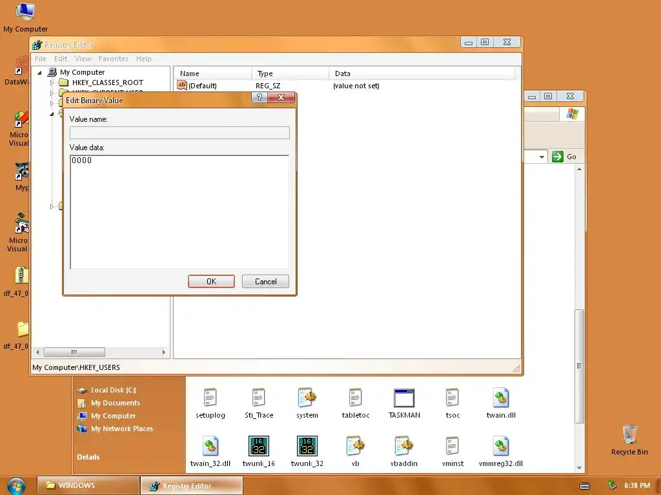Viewport: 661px width, 495px height.
Task: Select the twain.dll file icon
Action: click(501, 398)
